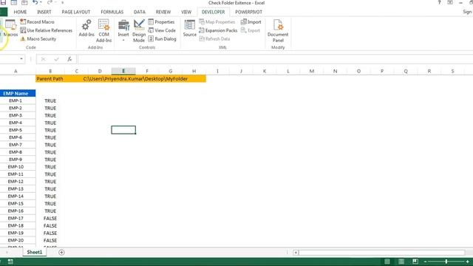The image size is (473, 266).
Task: Expand the Name Box dropdown
Action: click(21, 59)
